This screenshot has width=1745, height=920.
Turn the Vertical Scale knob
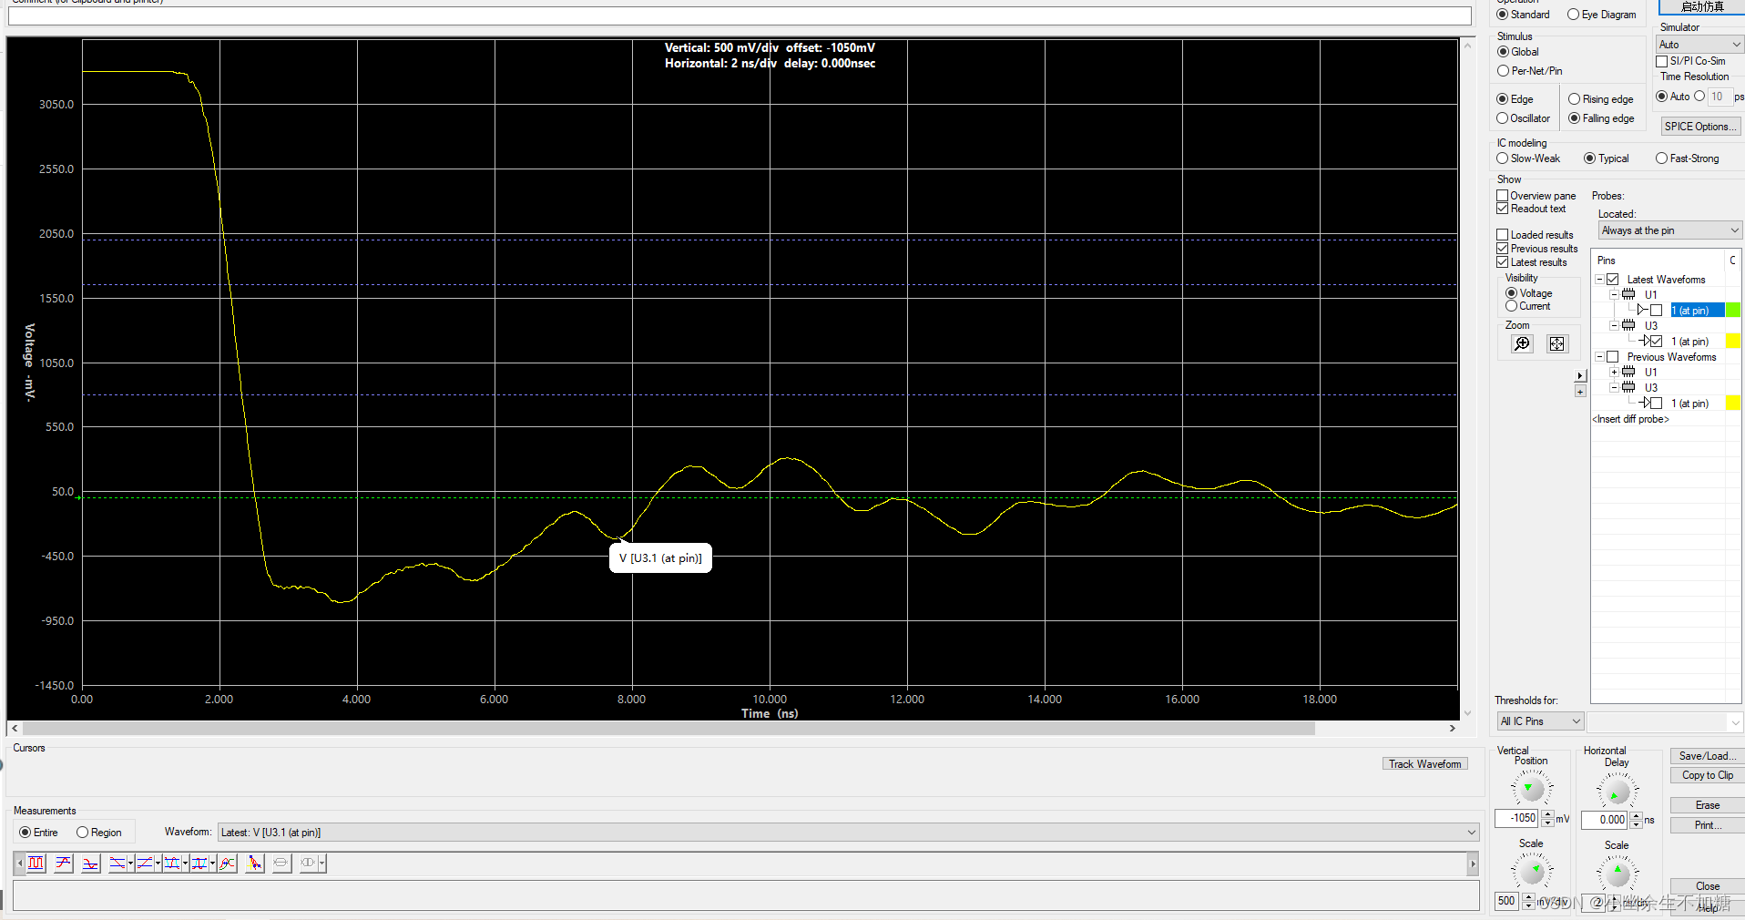point(1533,872)
